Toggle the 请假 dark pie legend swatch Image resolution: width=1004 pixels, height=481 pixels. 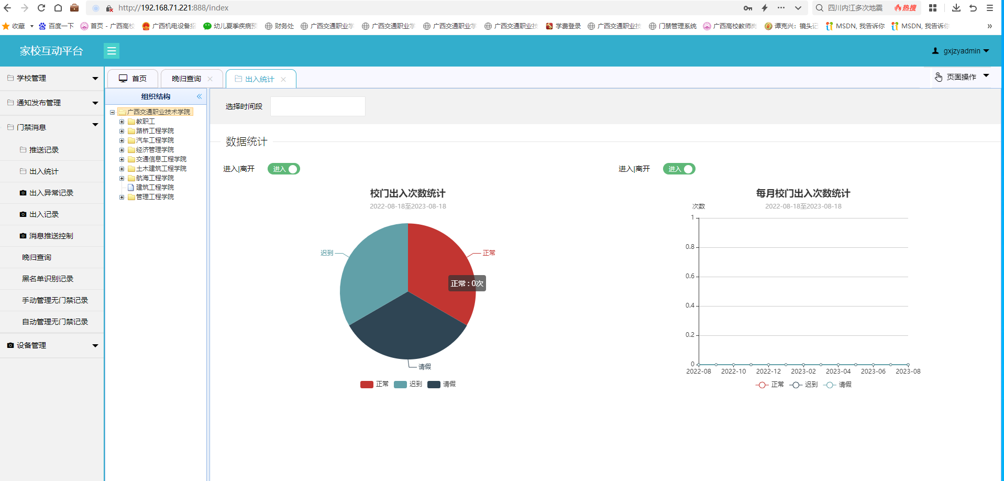coord(434,385)
